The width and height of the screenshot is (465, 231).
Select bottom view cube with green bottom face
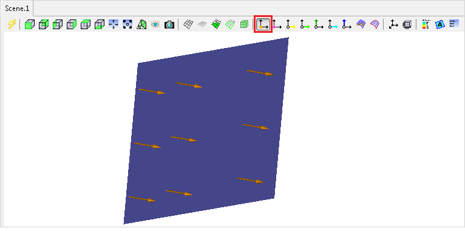100,24
